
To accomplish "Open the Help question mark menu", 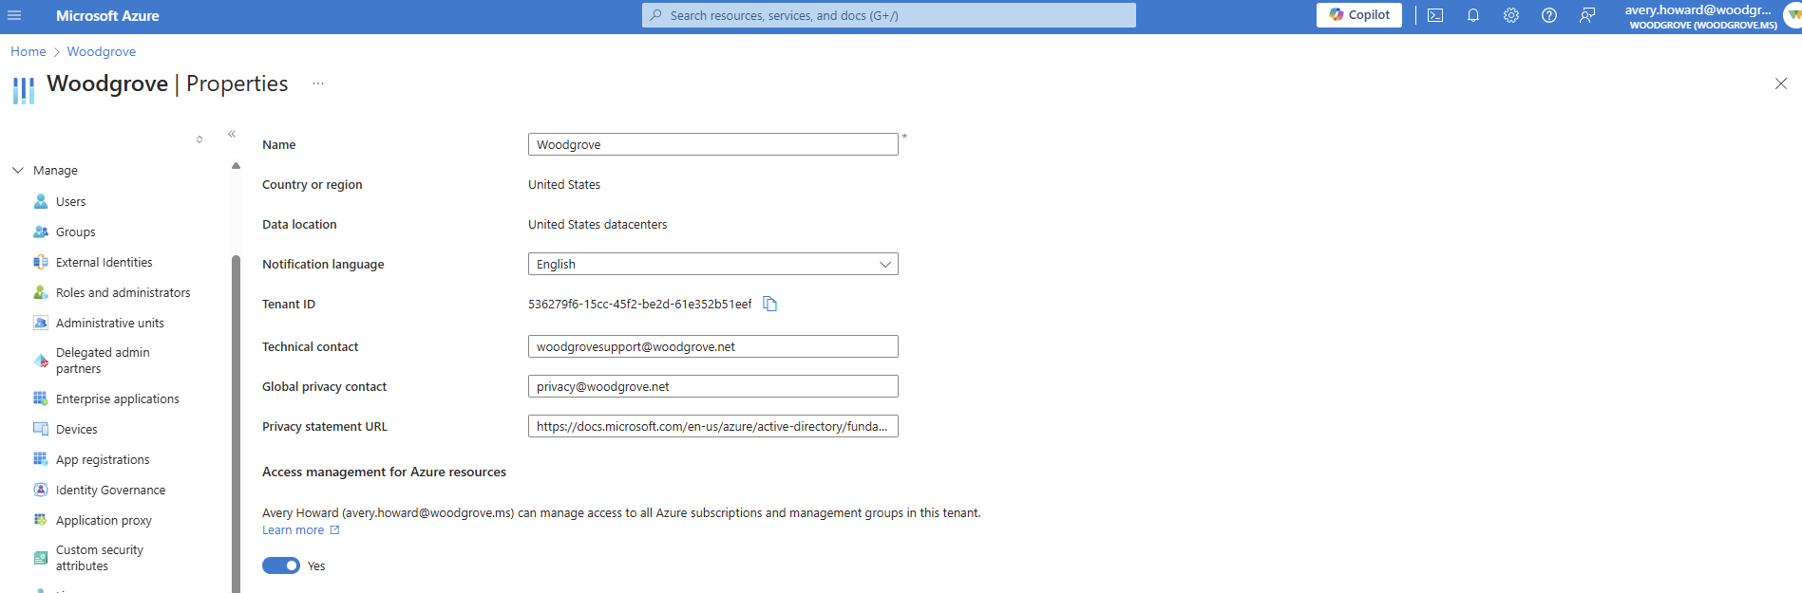I will pos(1549,15).
